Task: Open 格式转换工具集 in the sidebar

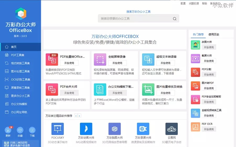Action: point(20,63)
